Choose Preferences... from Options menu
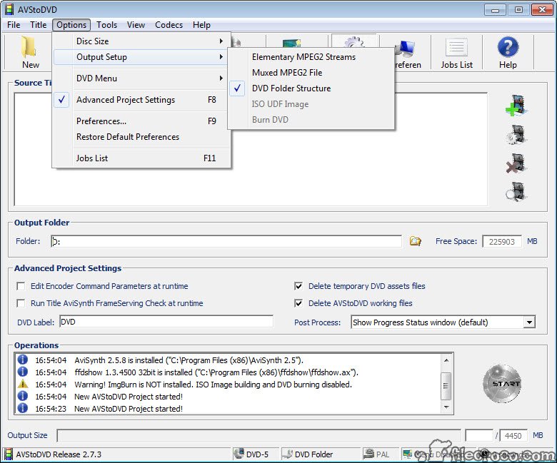 141,121
